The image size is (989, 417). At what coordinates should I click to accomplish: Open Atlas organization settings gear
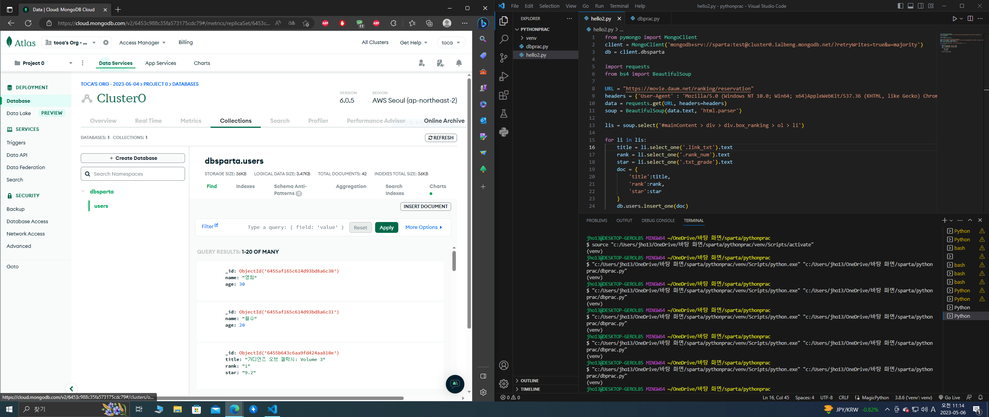click(x=106, y=42)
